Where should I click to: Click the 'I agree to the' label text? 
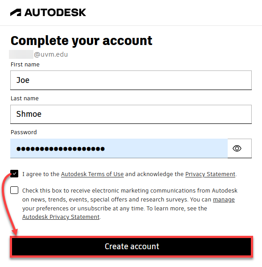coord(41,174)
